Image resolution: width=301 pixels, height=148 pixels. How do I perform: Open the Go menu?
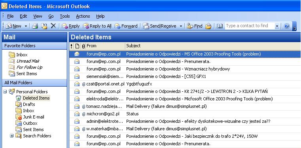click(x=51, y=17)
